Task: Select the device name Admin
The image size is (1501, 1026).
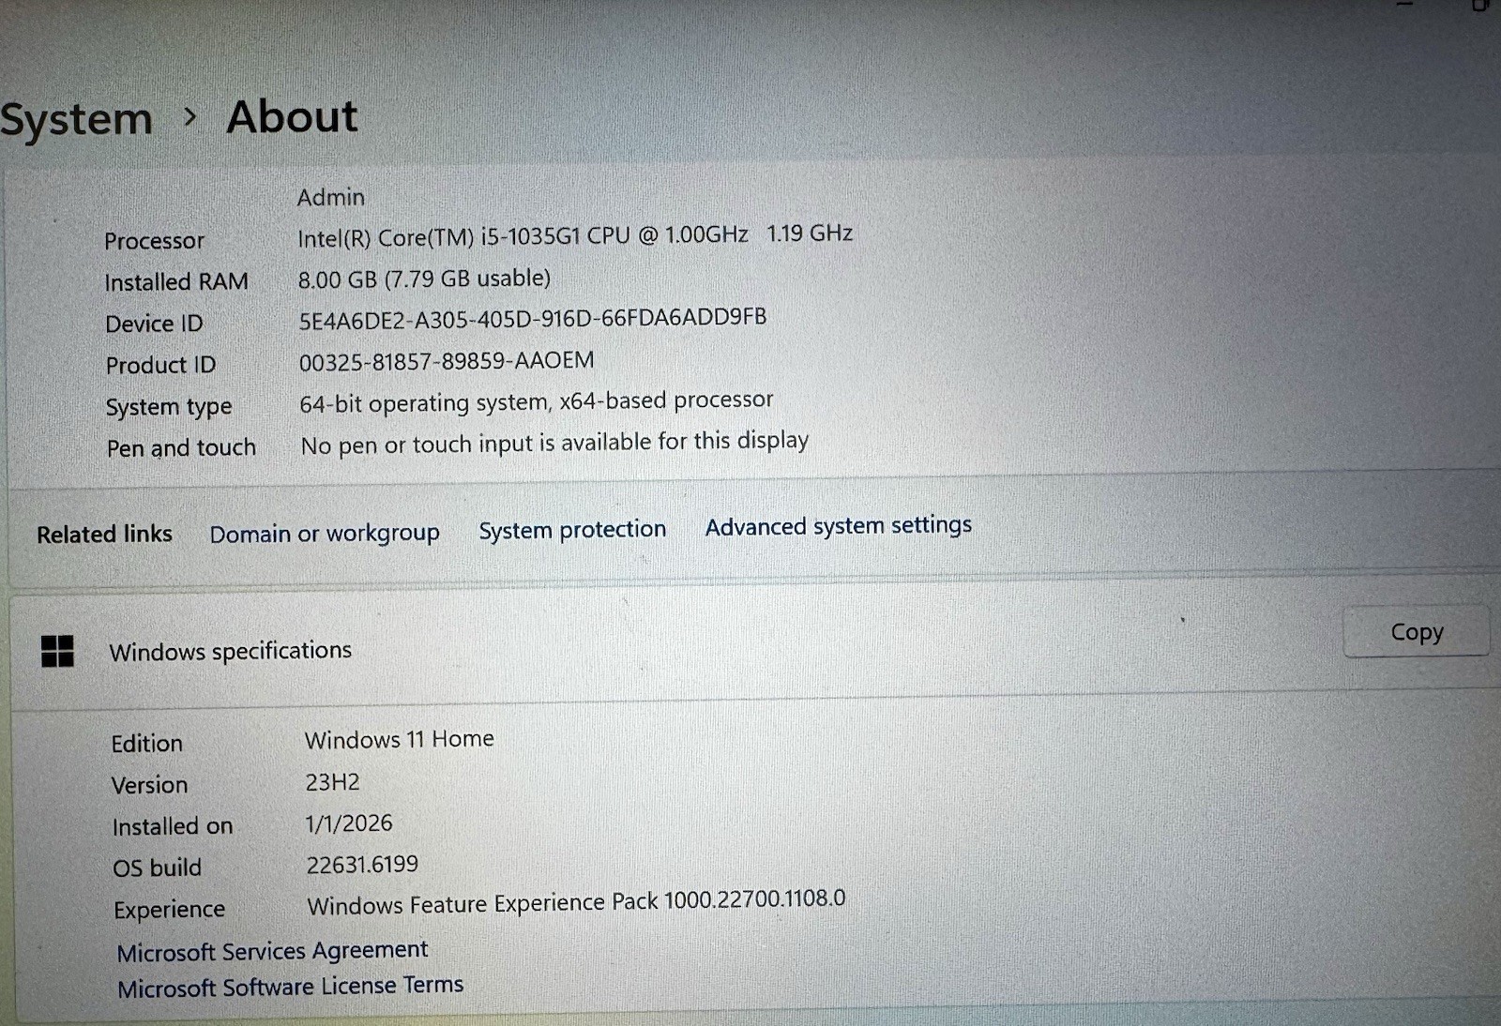Action: [x=331, y=197]
